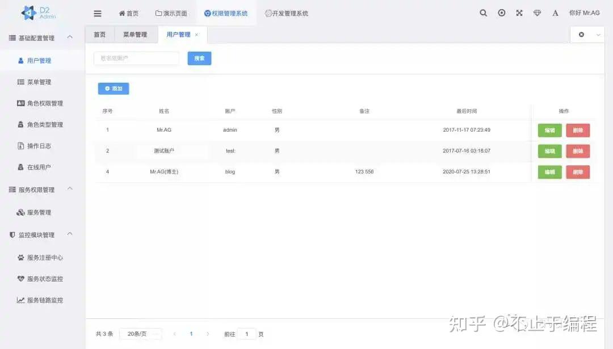This screenshot has width=613, height=349.
Task: Edit the Mr.AG admin row
Action: point(549,130)
